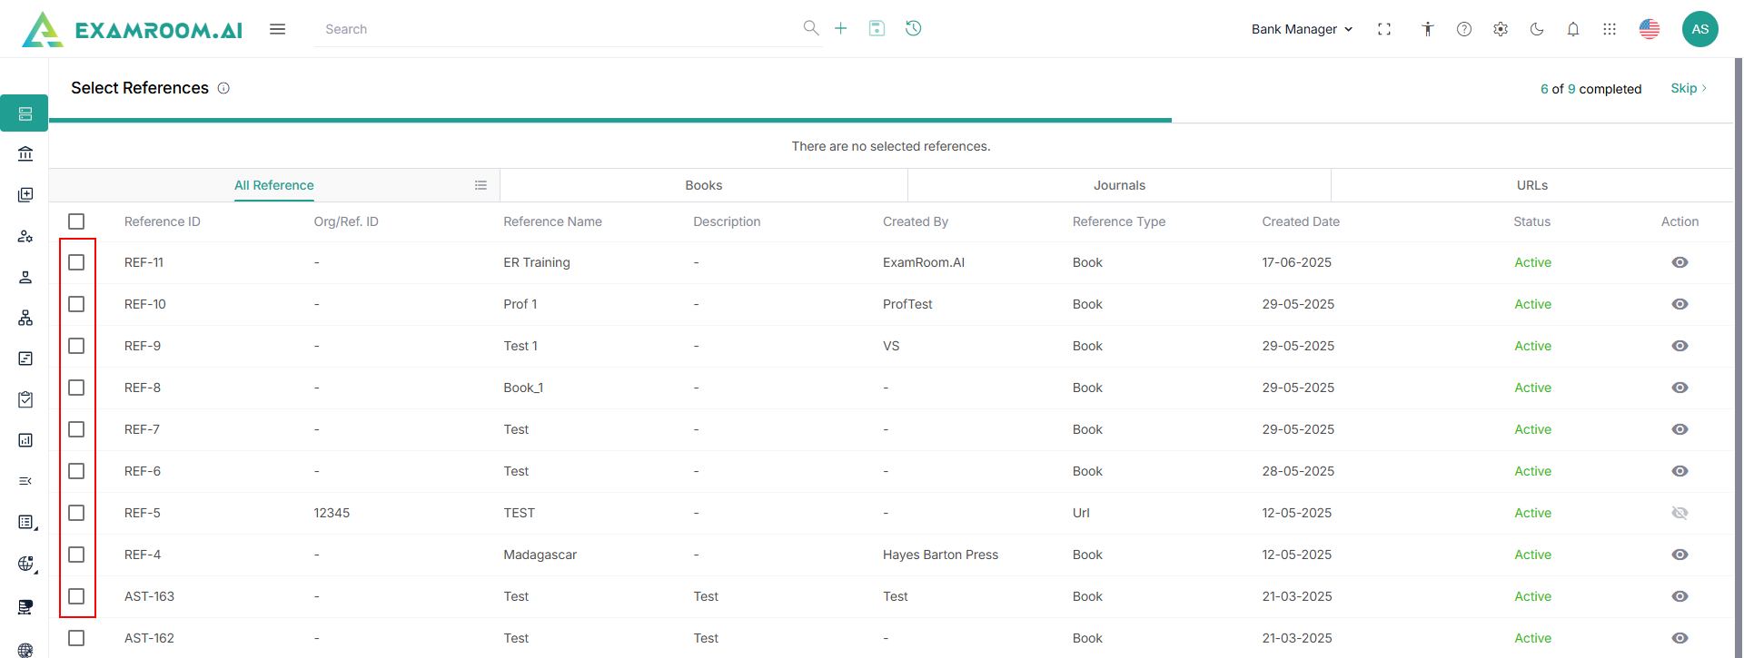Click the save disk icon in top bar
This screenshot has height=658, width=1744.
tap(877, 29)
